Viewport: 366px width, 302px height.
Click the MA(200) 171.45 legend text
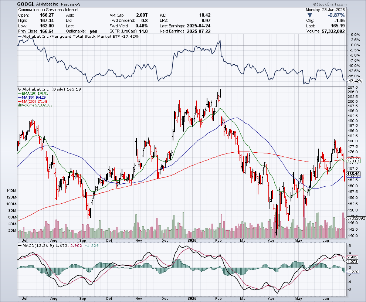point(35,102)
